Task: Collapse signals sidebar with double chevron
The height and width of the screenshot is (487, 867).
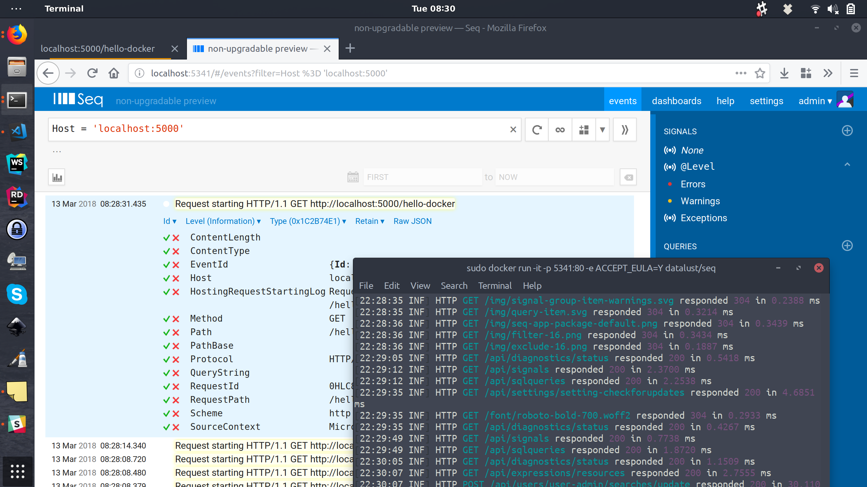Action: [x=625, y=130]
